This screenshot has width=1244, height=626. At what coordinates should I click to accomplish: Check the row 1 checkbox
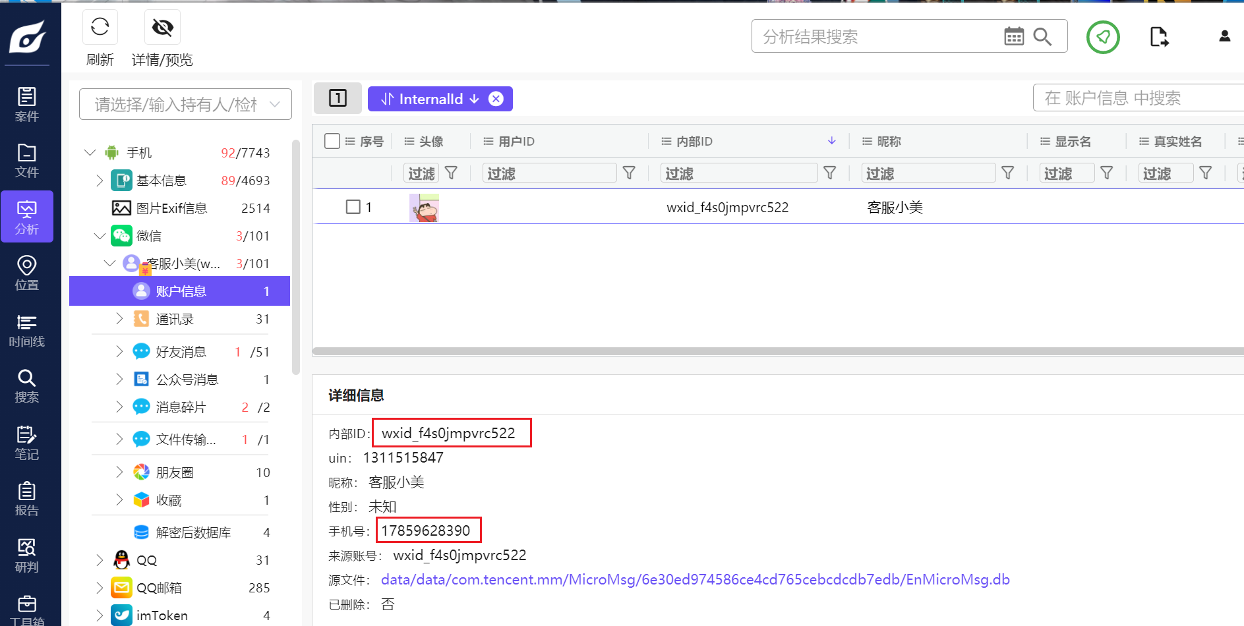[353, 207]
